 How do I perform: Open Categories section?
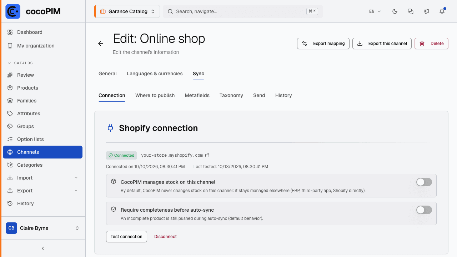42,165
